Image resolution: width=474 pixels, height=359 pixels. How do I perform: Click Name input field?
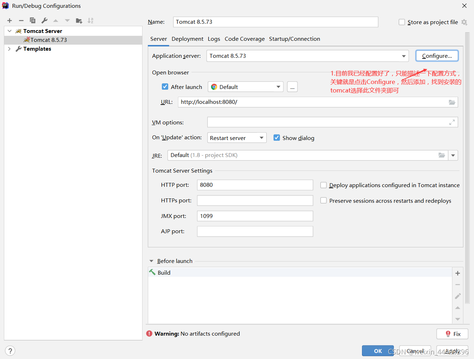tap(276, 22)
